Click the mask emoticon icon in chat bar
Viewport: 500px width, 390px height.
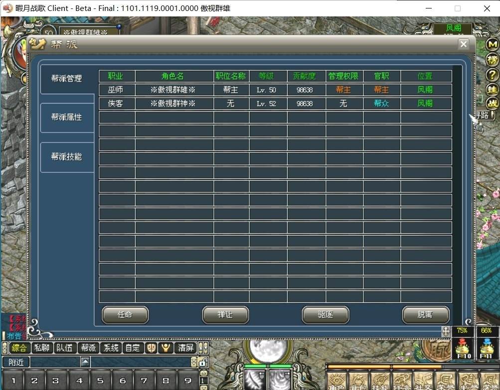click(x=151, y=348)
